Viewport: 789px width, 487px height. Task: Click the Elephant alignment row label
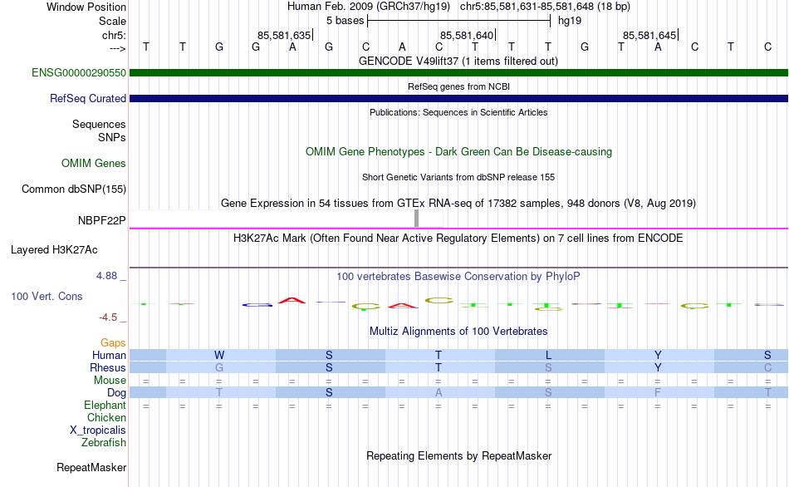pyautogui.click(x=105, y=405)
